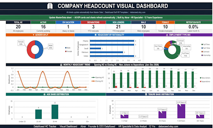This screenshot has width=213, height=128.
Task: Click the icon before Headcount By Nationality title
Action: [x=96, y=35]
